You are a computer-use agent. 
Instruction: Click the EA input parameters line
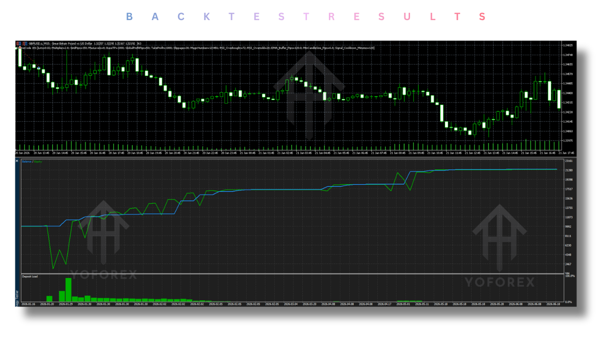196,48
